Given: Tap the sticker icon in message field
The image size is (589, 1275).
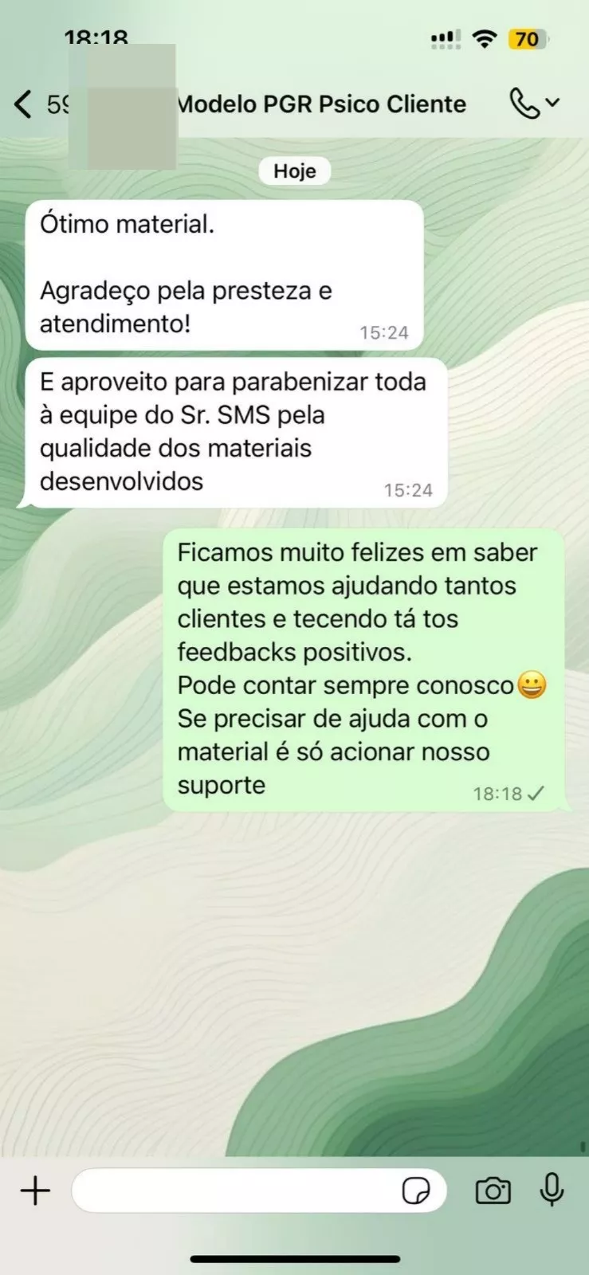Looking at the screenshot, I should click(x=416, y=1191).
